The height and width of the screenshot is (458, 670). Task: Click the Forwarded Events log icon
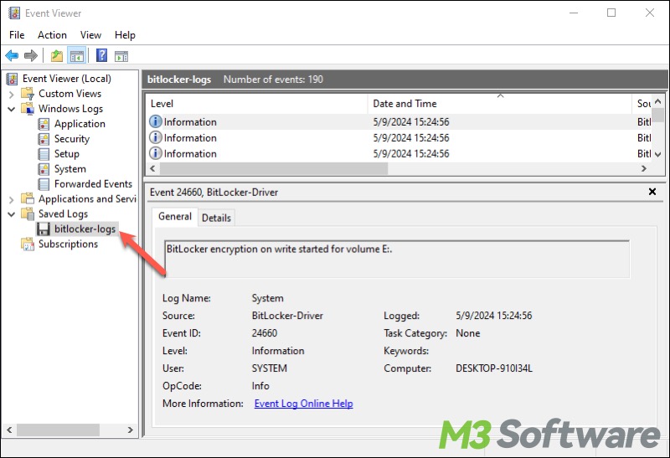click(x=44, y=184)
